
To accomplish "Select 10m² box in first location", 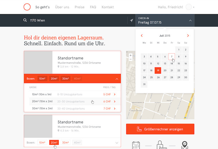I will pyautogui.click(x=42, y=79).
